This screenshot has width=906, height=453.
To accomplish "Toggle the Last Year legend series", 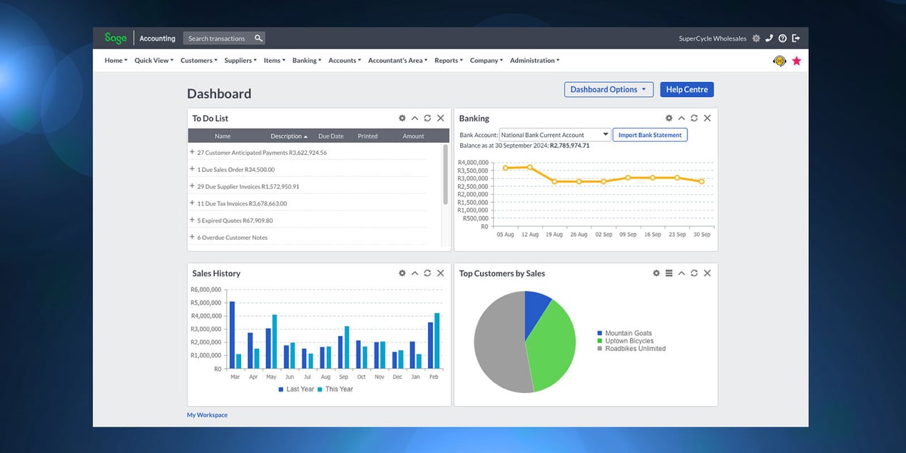I will click(x=296, y=390).
